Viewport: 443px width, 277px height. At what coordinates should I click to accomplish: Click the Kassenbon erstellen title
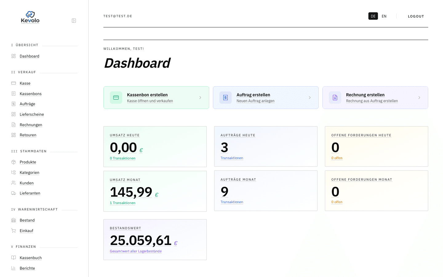pyautogui.click(x=147, y=95)
